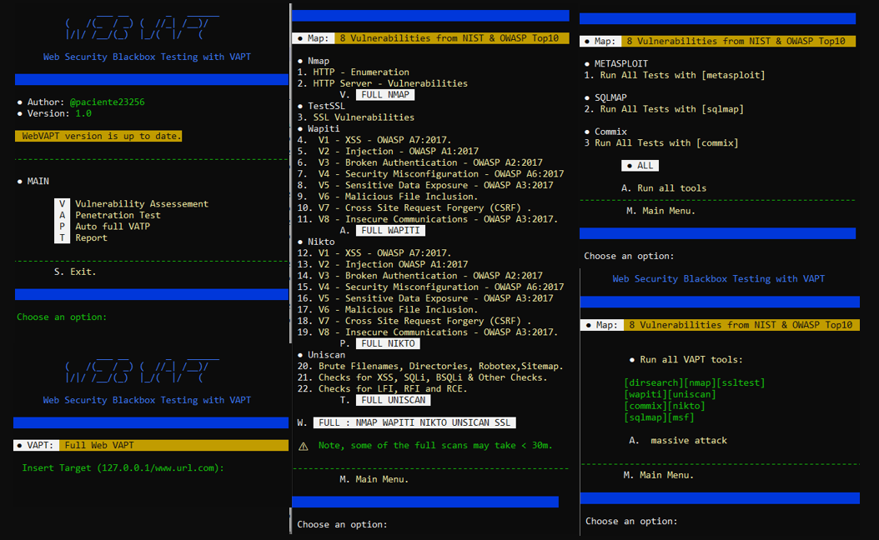Screen dimensions: 879x540
Task: Click the '[dirsearch][nmap][ssltest]' line
Action: pyautogui.click(x=695, y=382)
